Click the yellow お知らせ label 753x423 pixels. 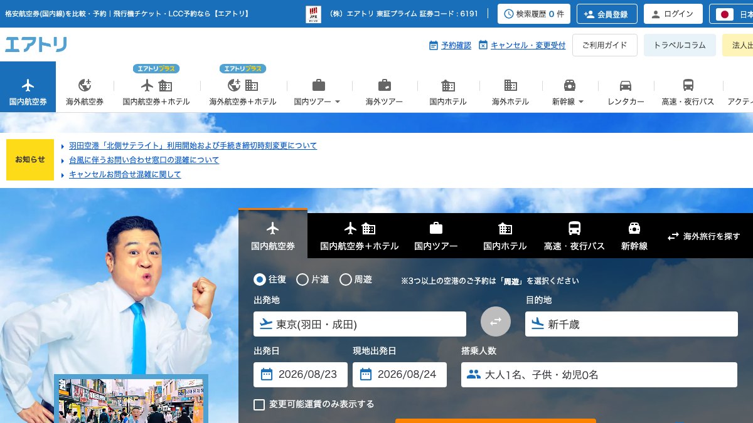coord(30,160)
